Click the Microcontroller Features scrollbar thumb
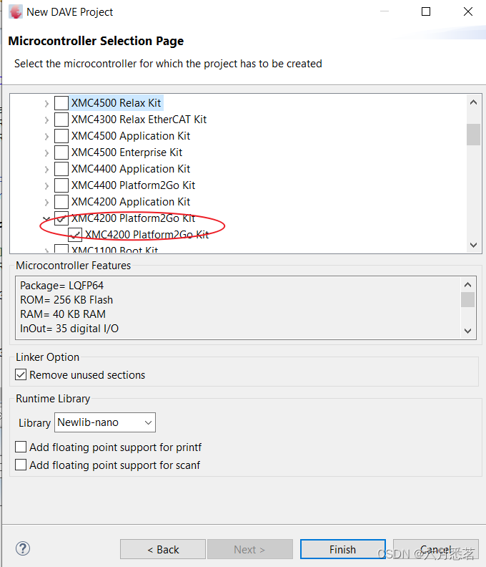 click(x=468, y=299)
